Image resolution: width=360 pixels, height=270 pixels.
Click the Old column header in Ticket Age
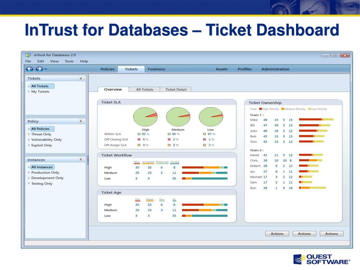pos(137,200)
